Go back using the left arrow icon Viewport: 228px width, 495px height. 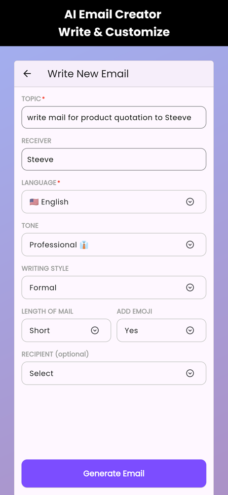(27, 74)
